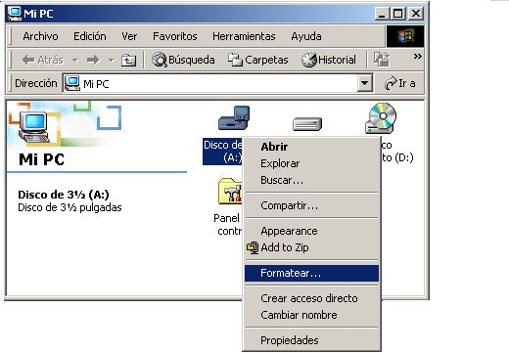Screen dimensions: 509x353
Task: Minimize the Mi PC window
Action: pyautogui.click(x=382, y=14)
